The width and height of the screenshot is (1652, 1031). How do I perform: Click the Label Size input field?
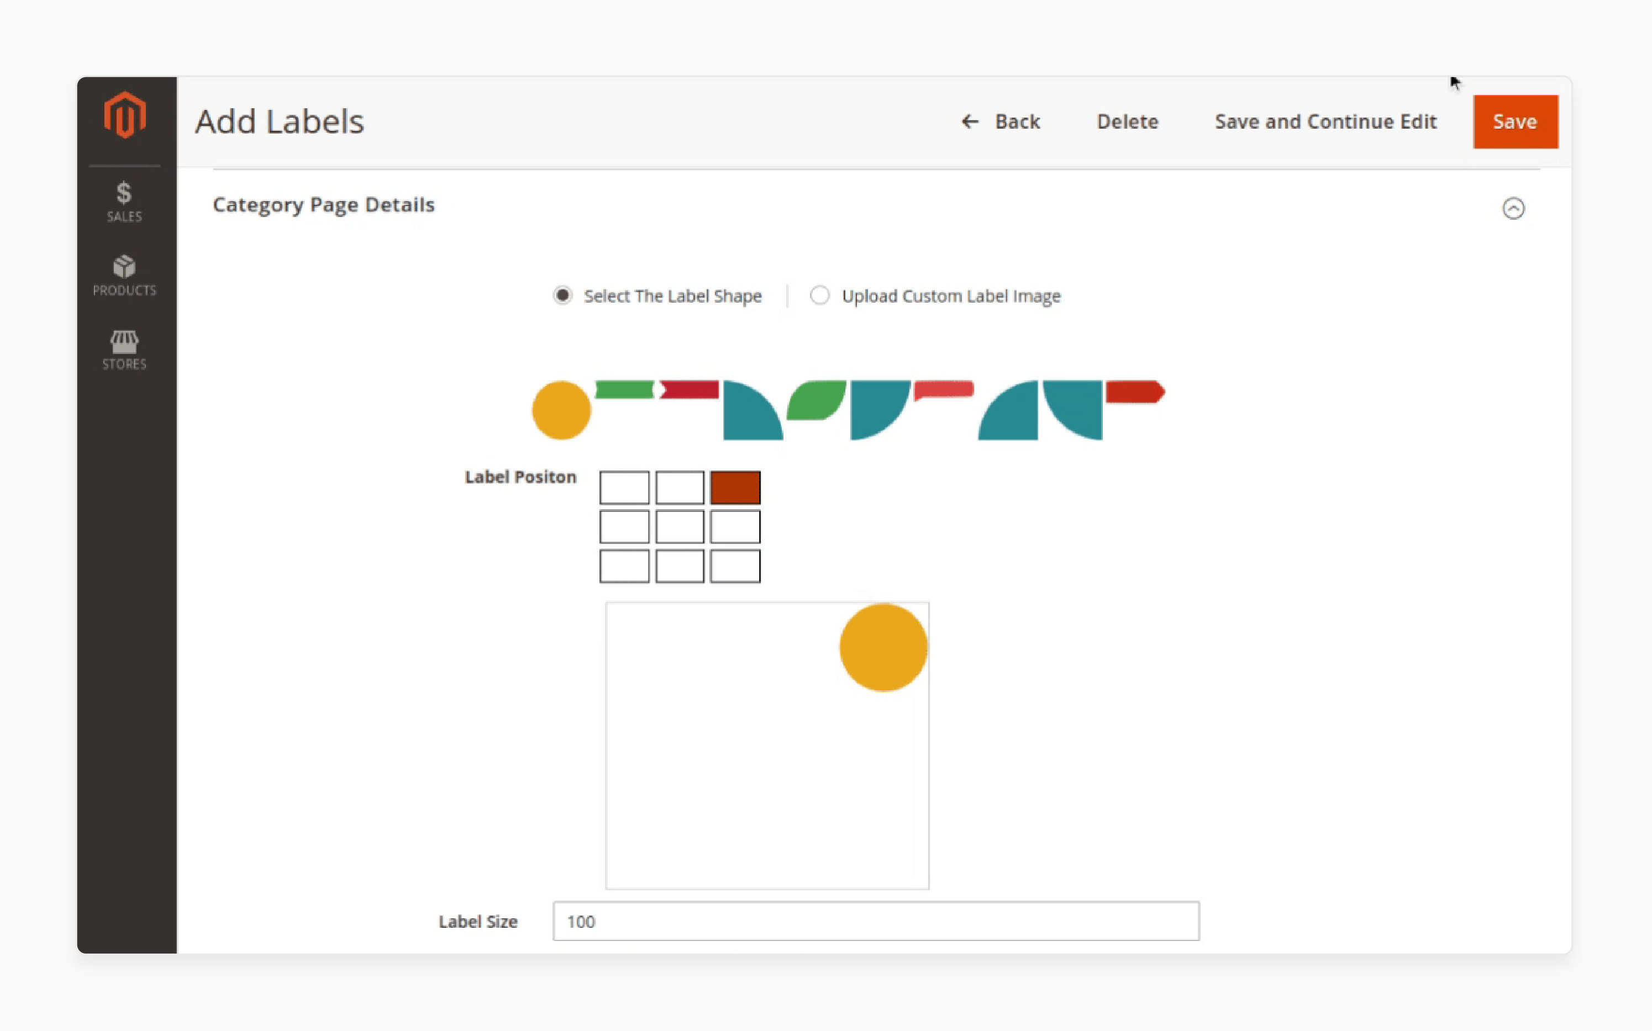pyautogui.click(x=876, y=921)
